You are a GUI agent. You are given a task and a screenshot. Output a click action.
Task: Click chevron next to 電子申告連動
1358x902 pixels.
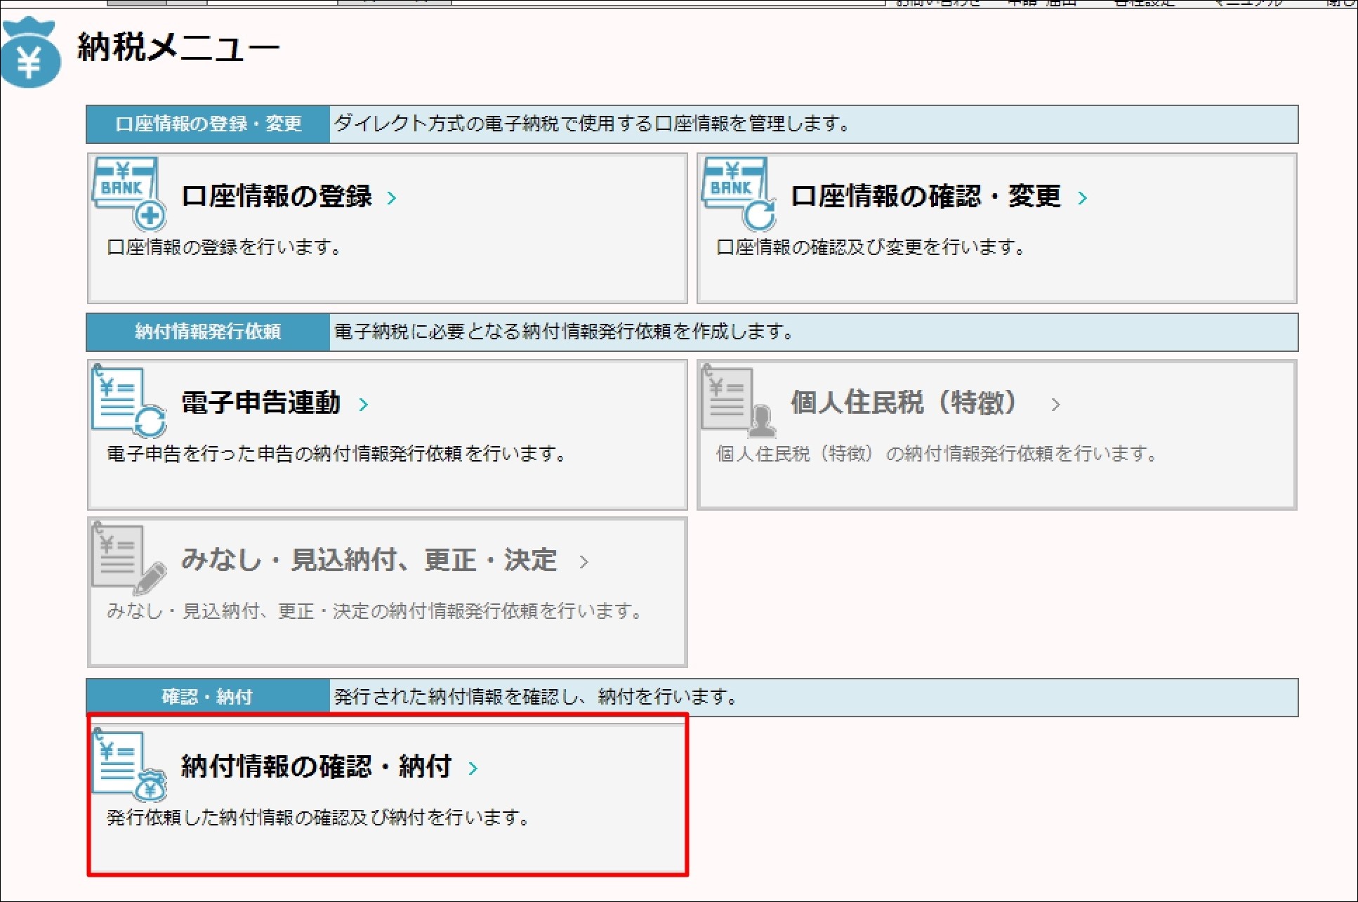[x=364, y=405]
